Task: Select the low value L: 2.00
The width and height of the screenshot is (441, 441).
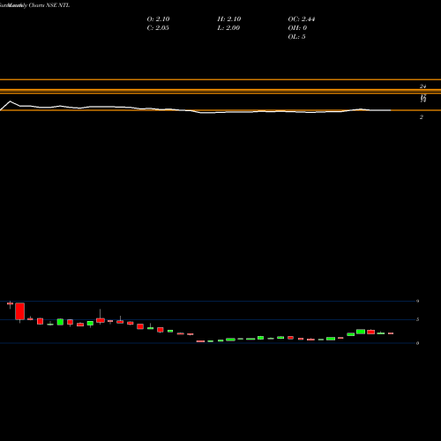Action: click(x=228, y=28)
